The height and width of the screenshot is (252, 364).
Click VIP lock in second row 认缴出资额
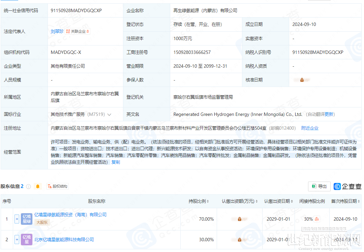pyautogui.click(x=240, y=240)
